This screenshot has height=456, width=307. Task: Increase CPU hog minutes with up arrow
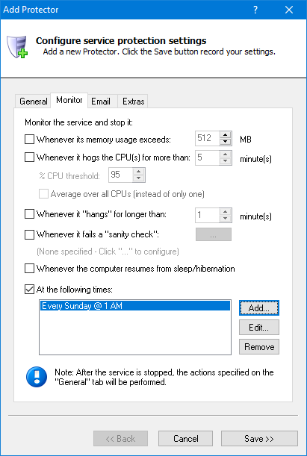(225, 154)
